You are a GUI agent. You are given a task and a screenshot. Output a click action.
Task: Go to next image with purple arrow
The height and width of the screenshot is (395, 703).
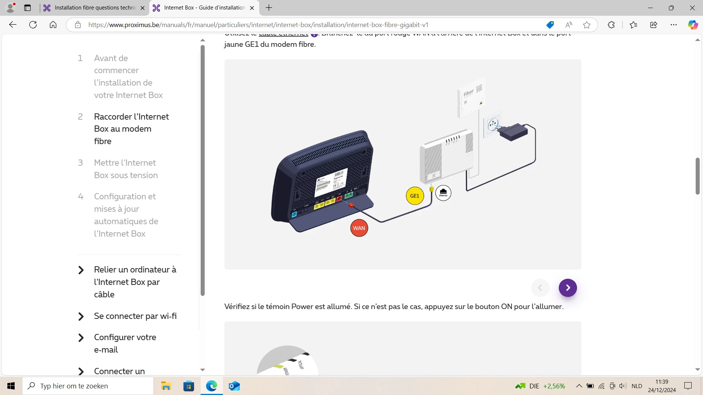(x=568, y=288)
